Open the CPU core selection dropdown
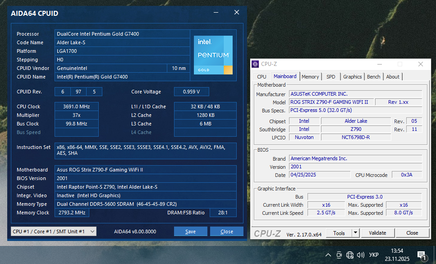 [54, 232]
